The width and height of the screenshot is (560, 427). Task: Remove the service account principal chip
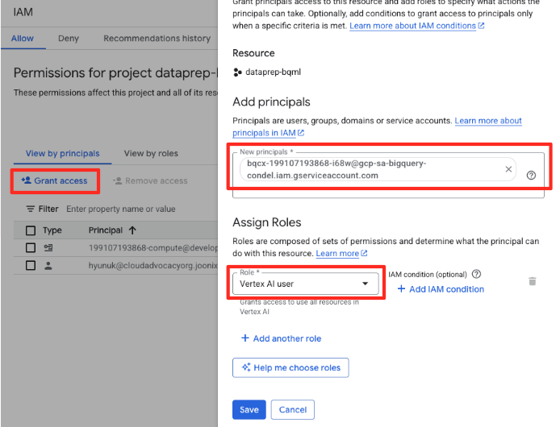click(508, 169)
